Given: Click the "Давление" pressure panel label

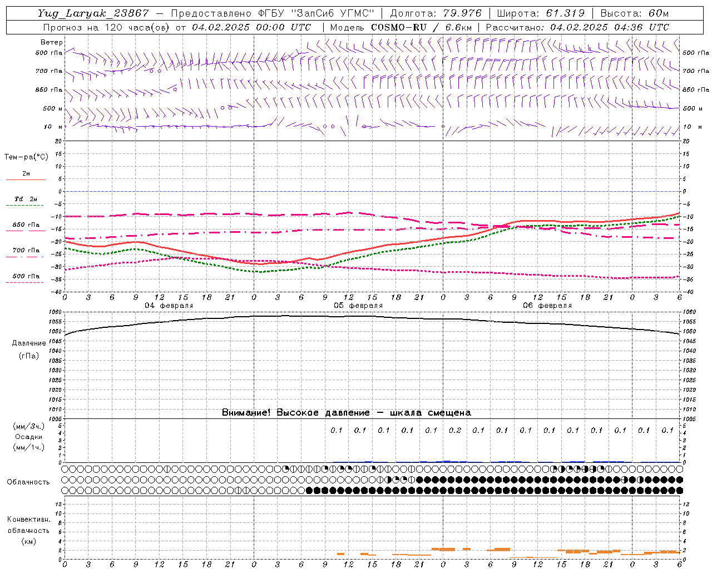Looking at the screenshot, I should tap(29, 343).
